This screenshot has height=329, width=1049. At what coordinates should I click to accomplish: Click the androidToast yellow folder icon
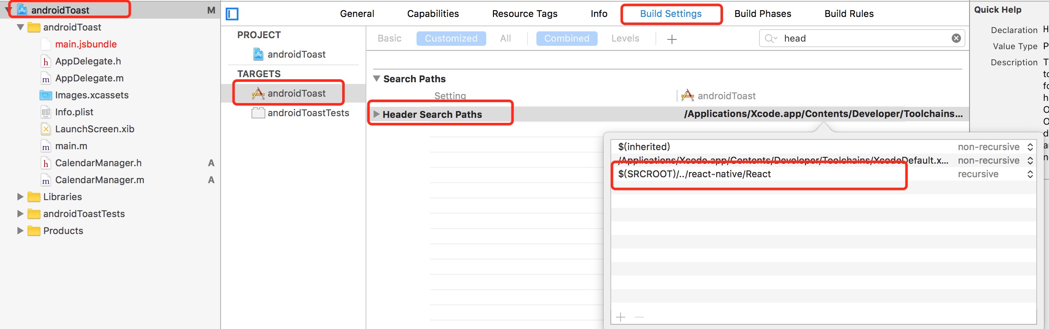[x=34, y=28]
